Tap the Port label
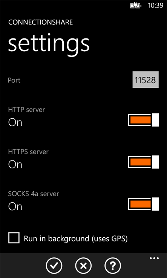The width and height of the screenshot is (167, 278). pyautogui.click(x=14, y=80)
